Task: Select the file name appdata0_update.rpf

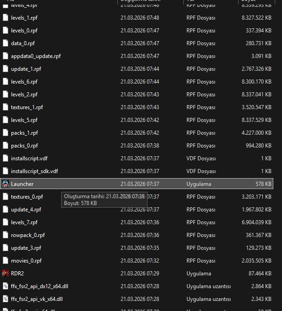Action: point(36,56)
